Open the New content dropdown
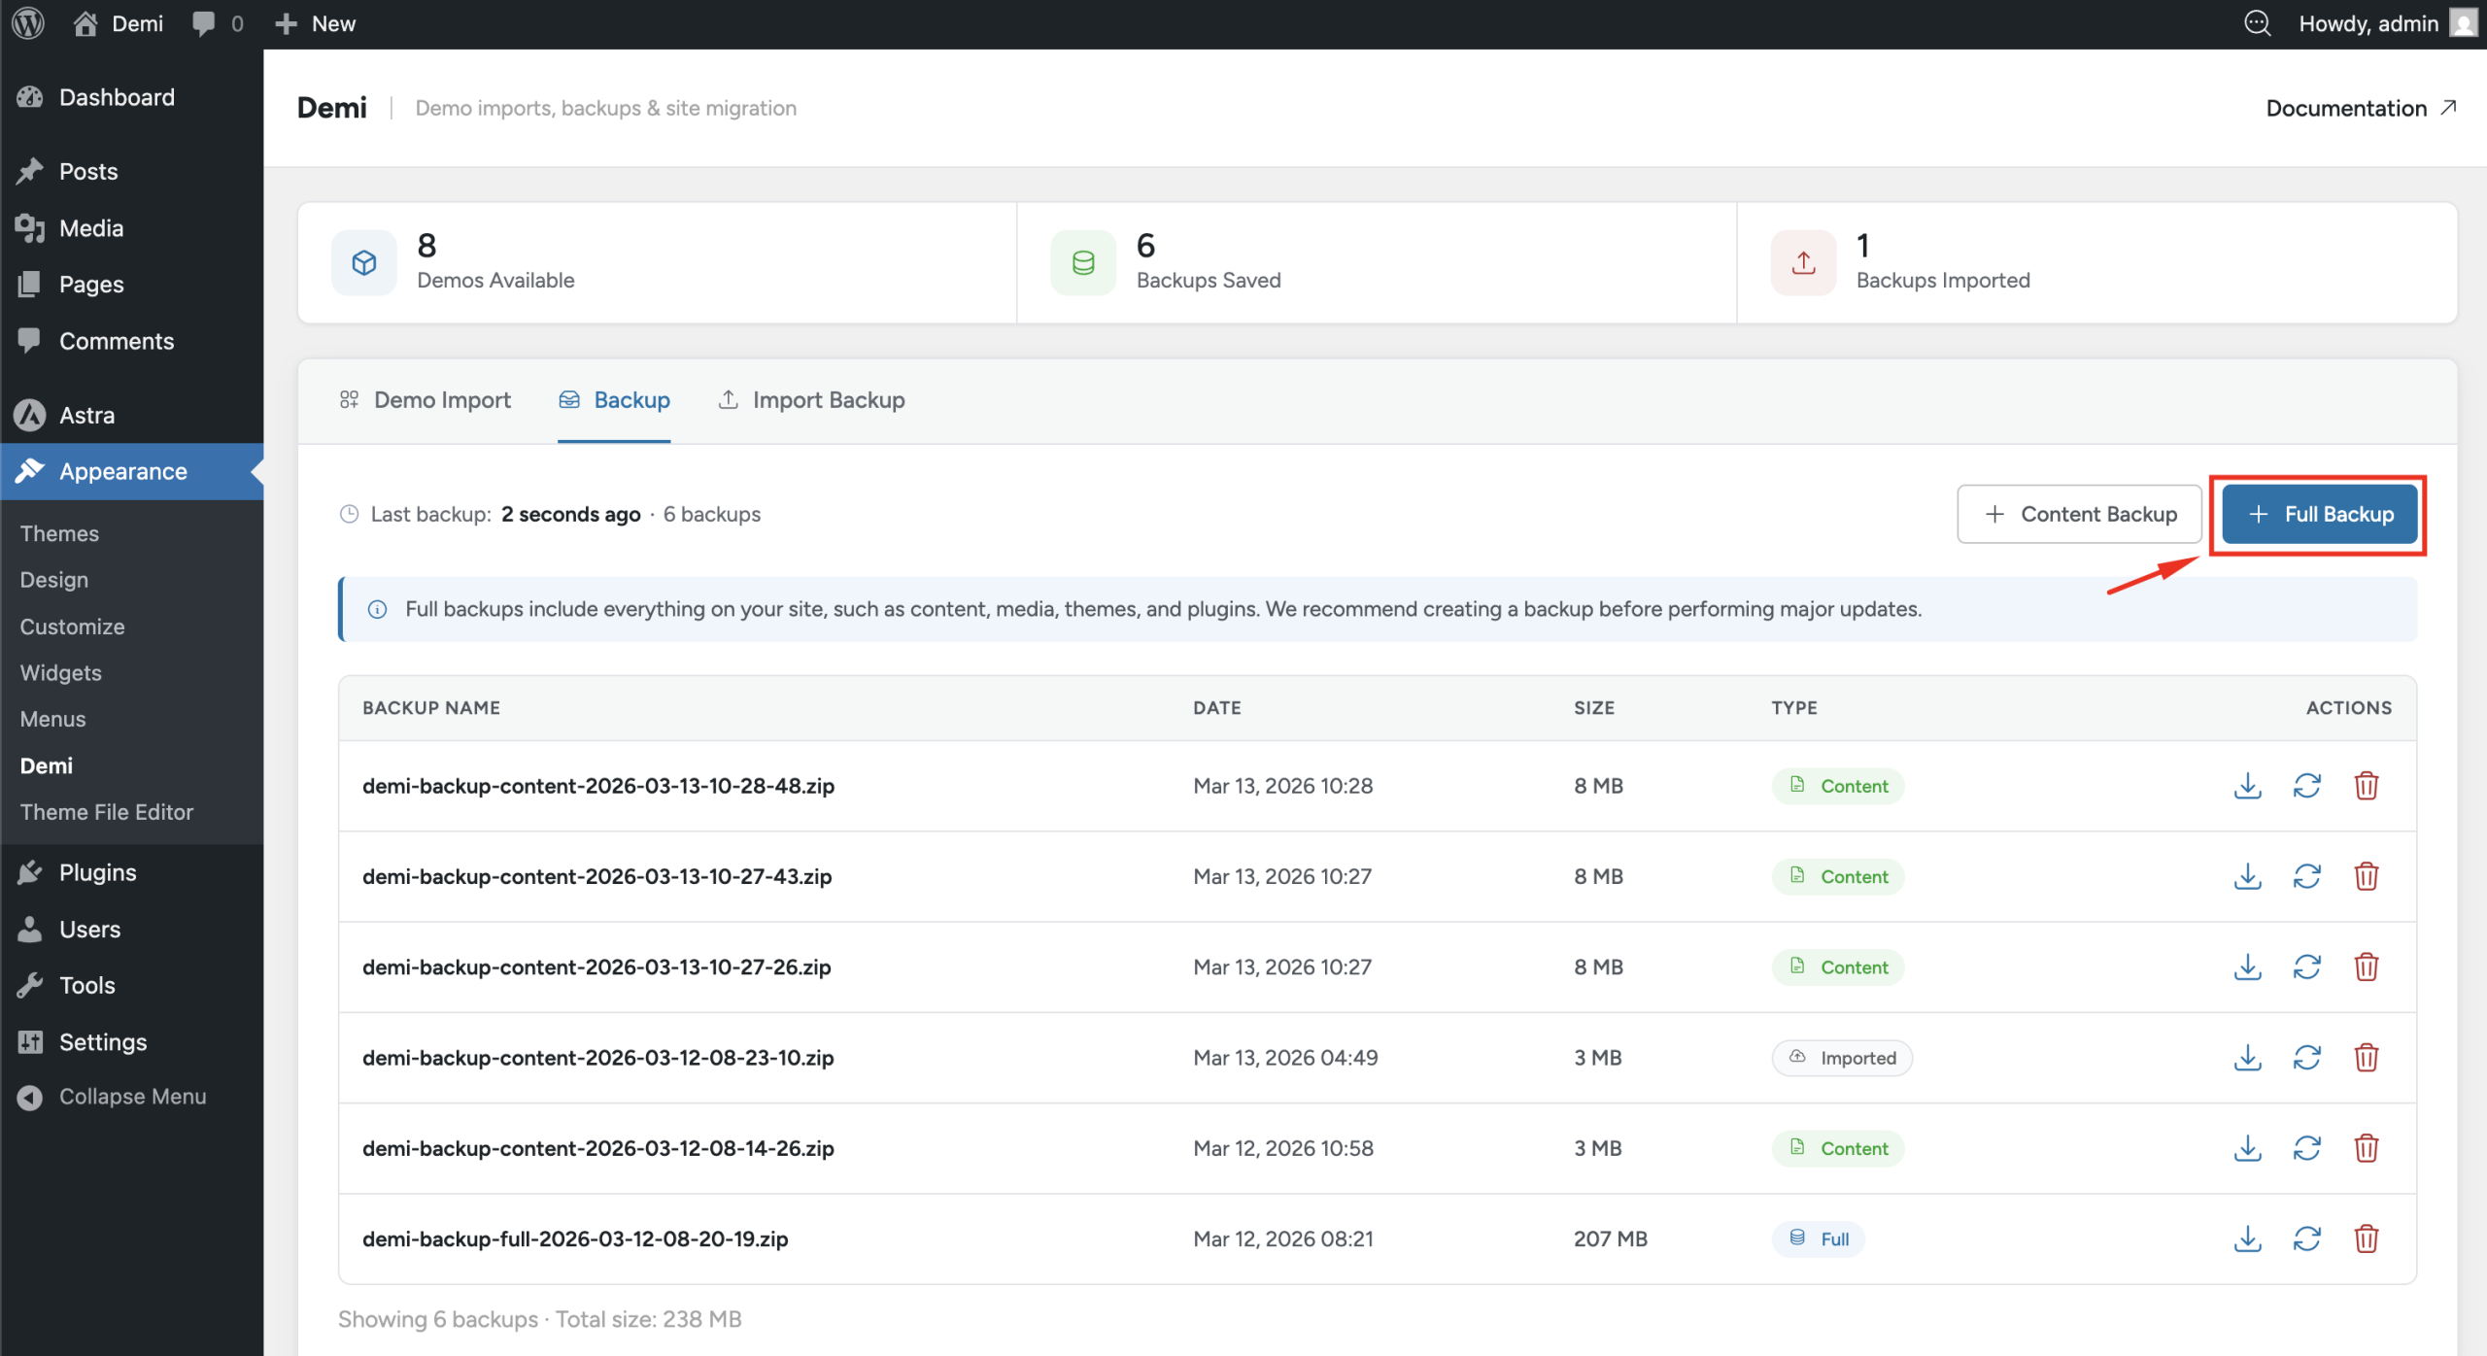Image resolution: width=2487 pixels, height=1356 pixels. tap(316, 23)
